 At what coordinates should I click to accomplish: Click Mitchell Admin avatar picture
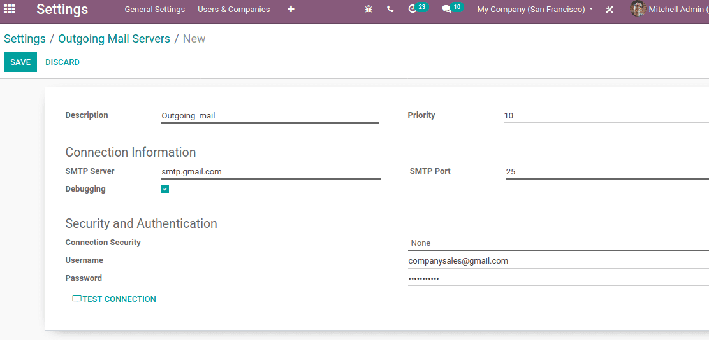point(638,9)
